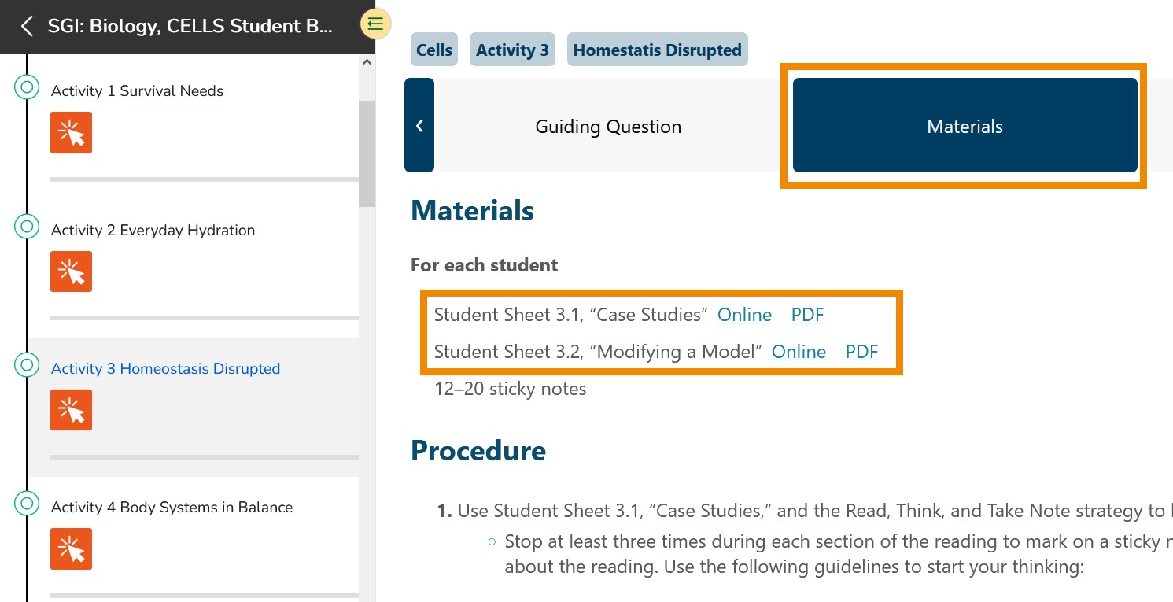The height and width of the screenshot is (602, 1173).
Task: Select Activity 3 progress circle marker
Action: [27, 365]
